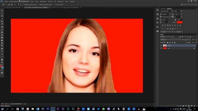Select the Healing Brush tool
The height and width of the screenshot is (111, 198).
[2, 27]
